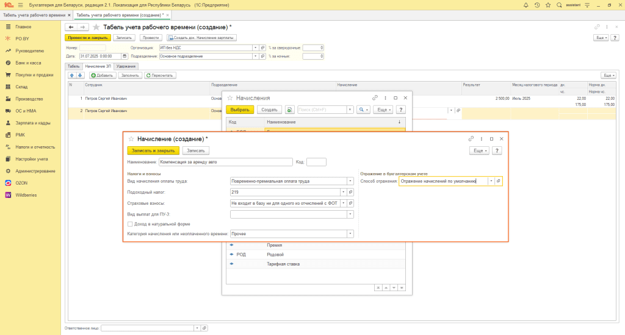Expand the Ответственное лицо dropdown
Image resolution: width=625 pixels, height=335 pixels.
pyautogui.click(x=197, y=328)
